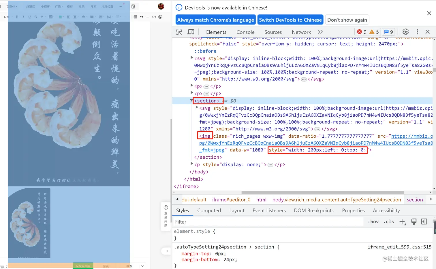Click the 遇到问题 help button
Image resolution: width=436 pixels, height=269 pixels.
point(166,216)
